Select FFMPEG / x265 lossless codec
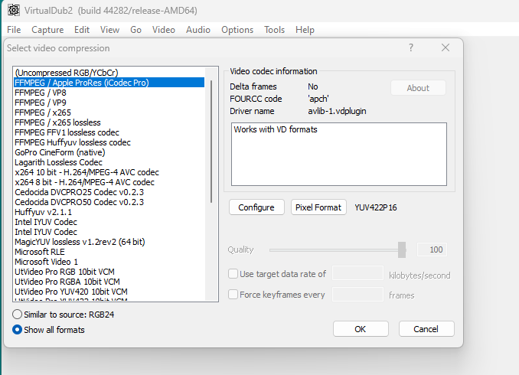Viewport: 519px width, 375px height. tap(57, 122)
